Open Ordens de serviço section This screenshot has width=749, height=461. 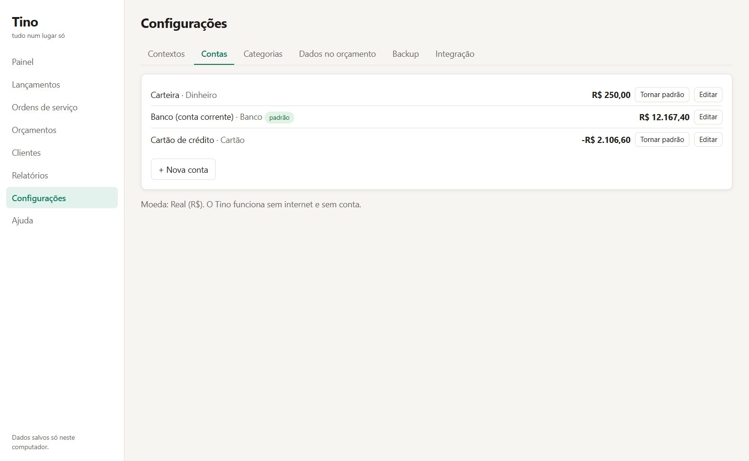tap(62, 107)
